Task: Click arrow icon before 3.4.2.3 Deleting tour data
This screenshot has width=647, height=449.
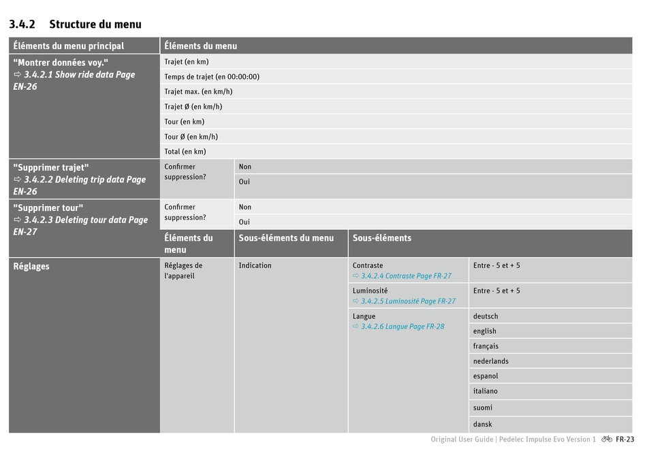Action: pyautogui.click(x=18, y=220)
